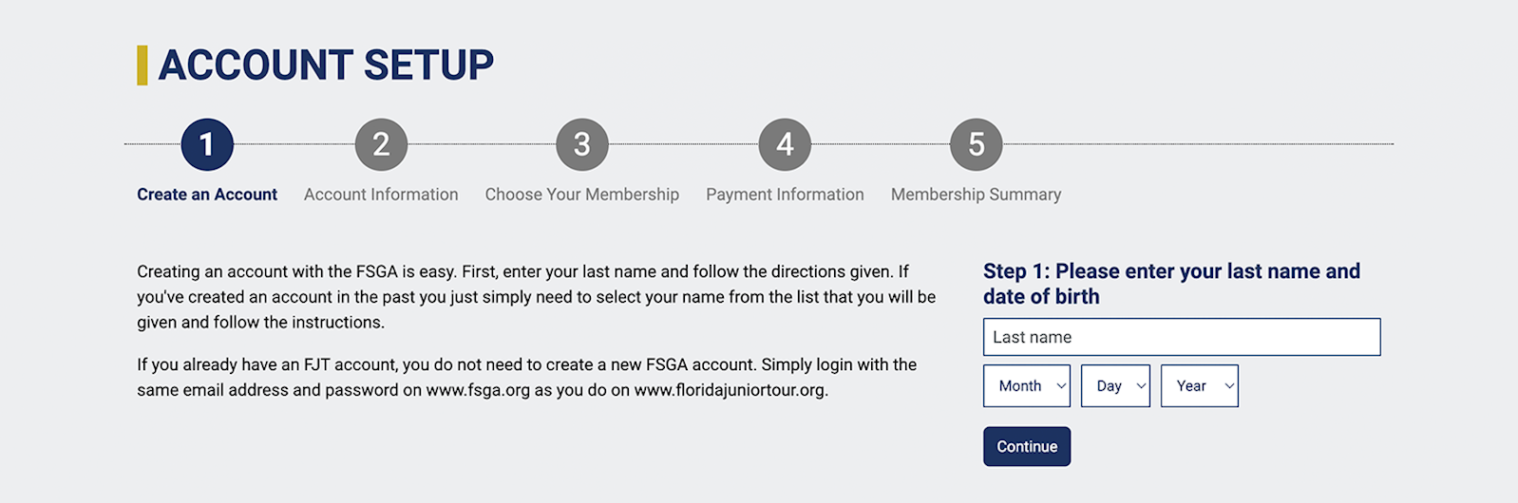Focus the Last name input field
1518x503 pixels.
coord(1182,337)
